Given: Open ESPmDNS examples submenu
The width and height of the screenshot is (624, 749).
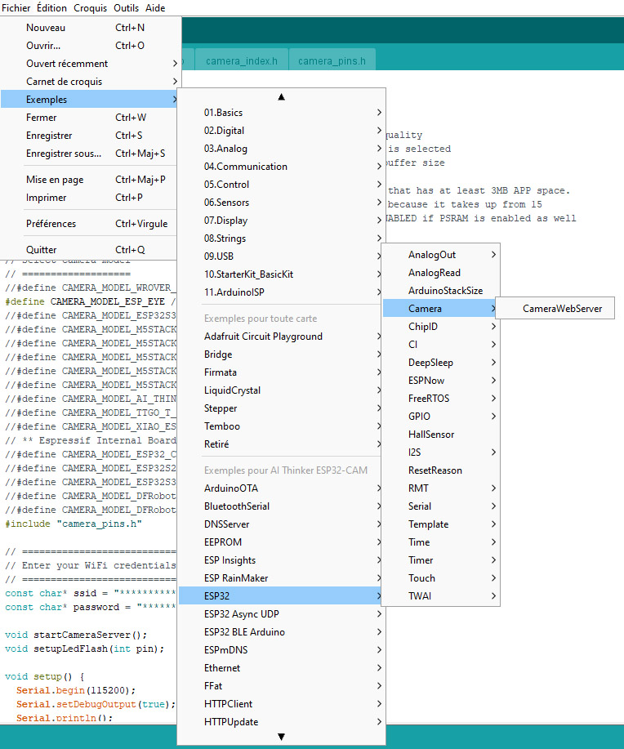Looking at the screenshot, I should click(282, 650).
